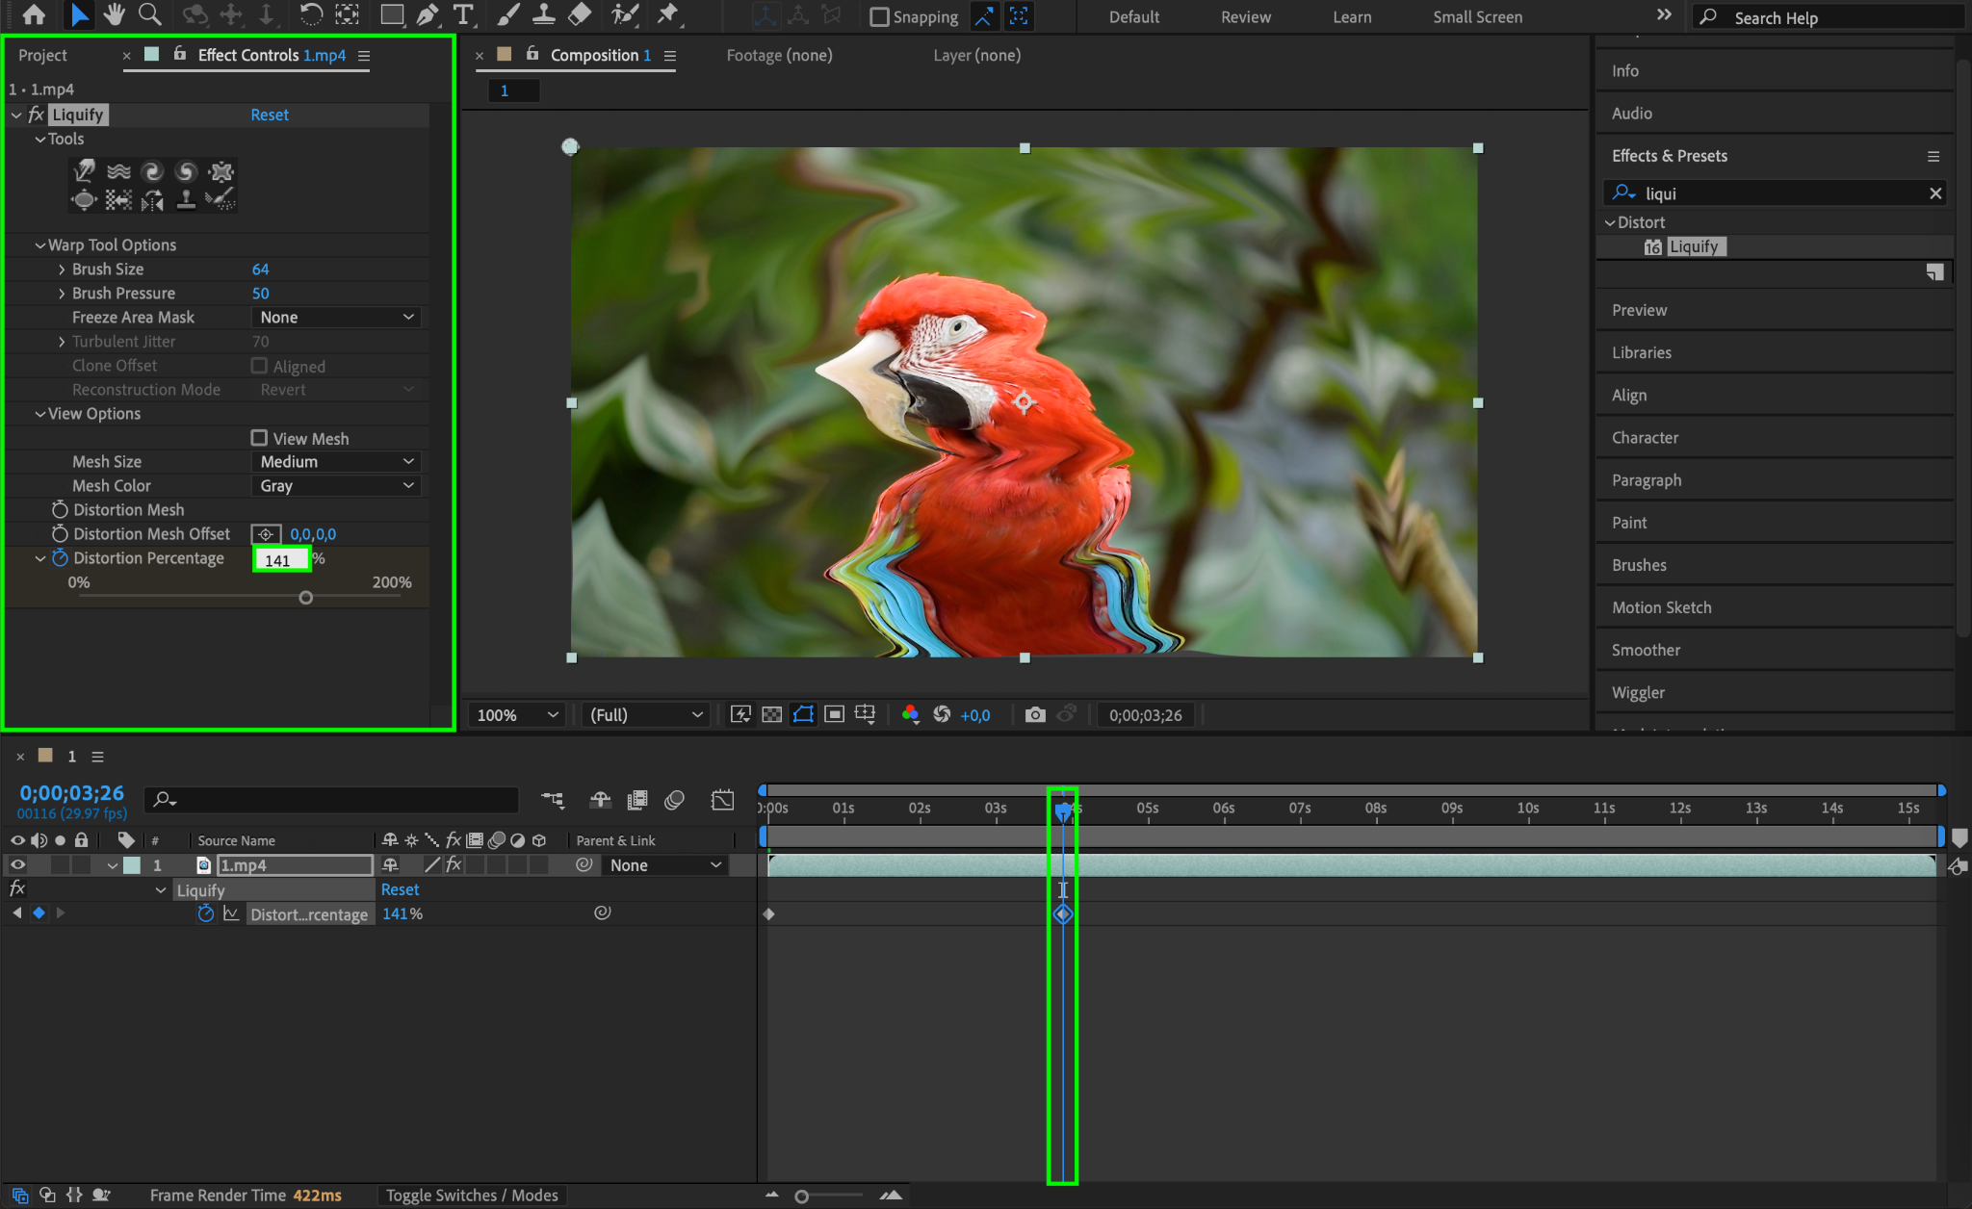
Task: Enable the View Mesh checkbox
Action: (259, 438)
